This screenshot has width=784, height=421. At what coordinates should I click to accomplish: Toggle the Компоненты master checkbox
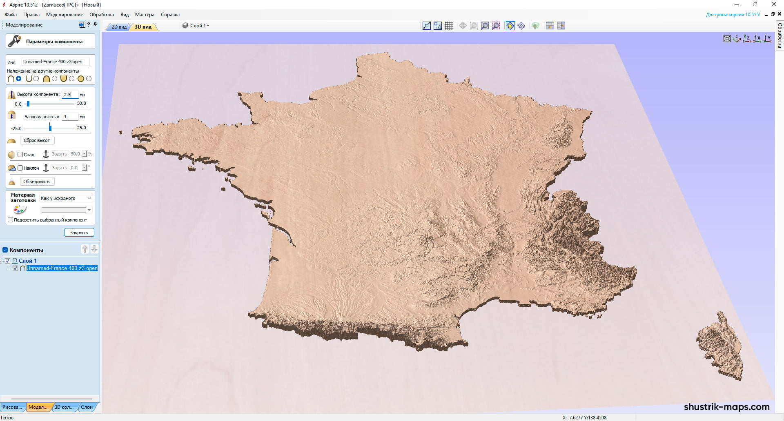5,250
